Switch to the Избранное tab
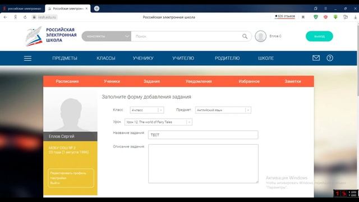The height and width of the screenshot is (202, 359). coord(249,81)
